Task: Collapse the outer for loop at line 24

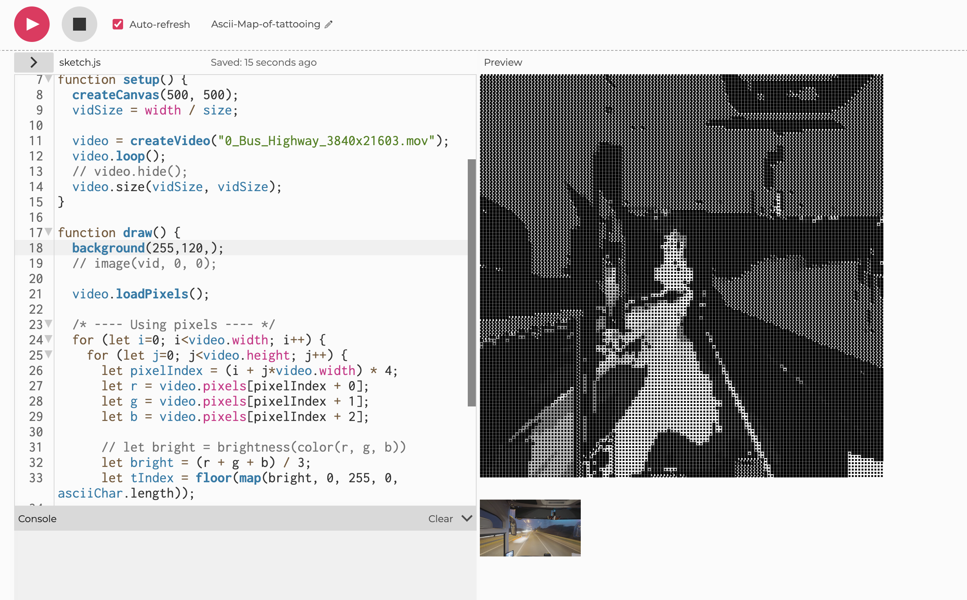Action: coord(49,339)
